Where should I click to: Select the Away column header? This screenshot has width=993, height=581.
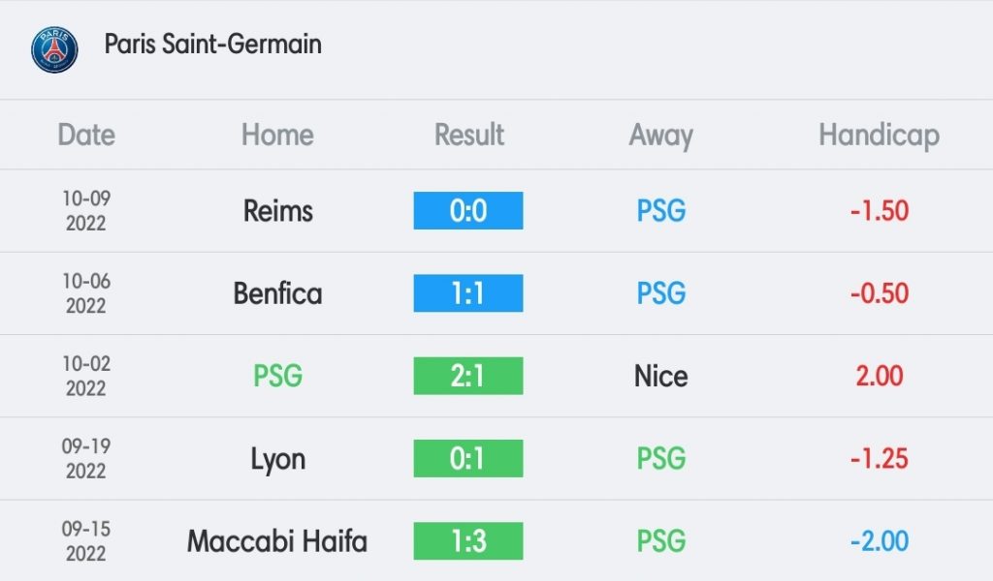660,136
